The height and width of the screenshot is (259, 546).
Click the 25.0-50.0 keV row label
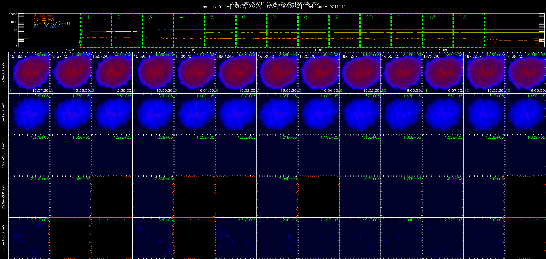click(3, 197)
